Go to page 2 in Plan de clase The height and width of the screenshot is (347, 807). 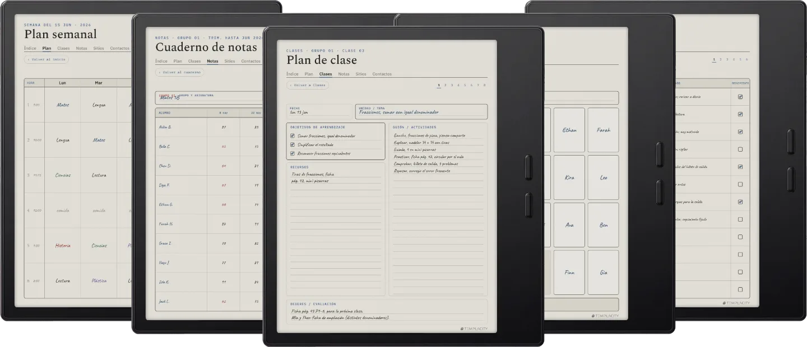pos(445,85)
